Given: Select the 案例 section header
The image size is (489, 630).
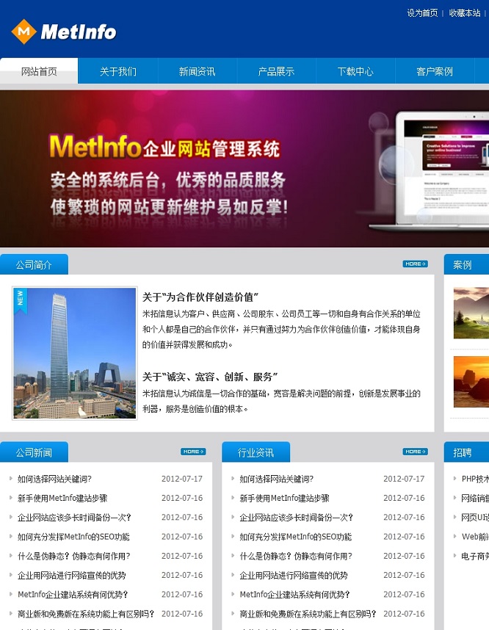Looking at the screenshot, I should click(466, 265).
